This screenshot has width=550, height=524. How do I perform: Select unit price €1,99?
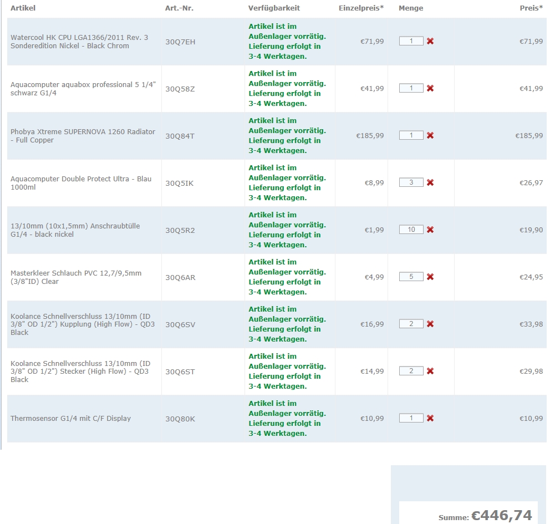coord(374,230)
